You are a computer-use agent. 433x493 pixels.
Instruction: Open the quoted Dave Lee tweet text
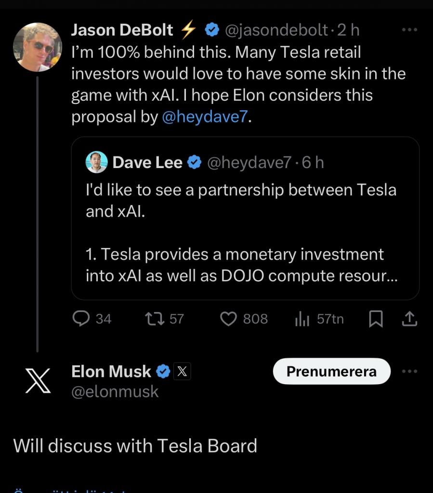tap(241, 233)
